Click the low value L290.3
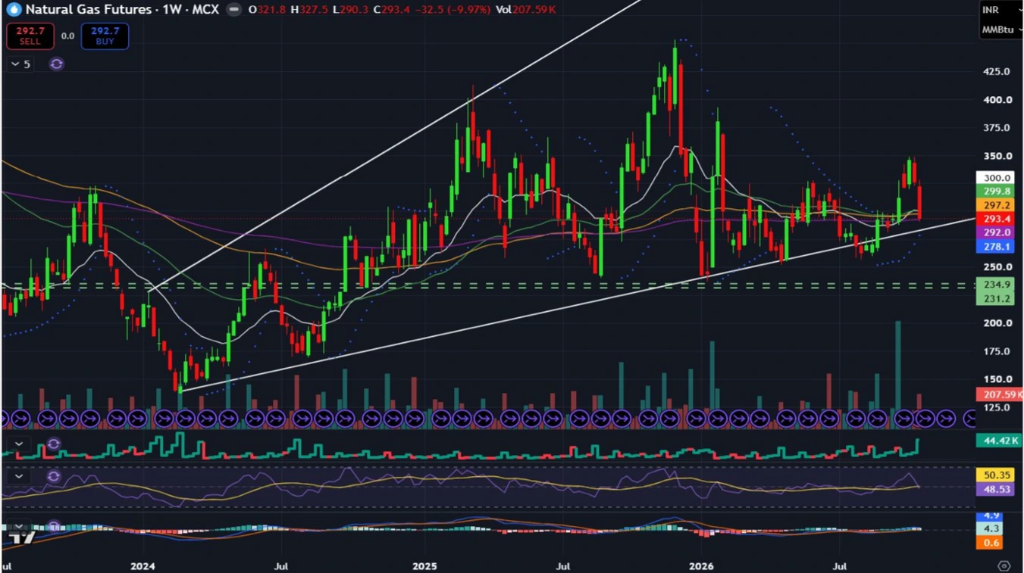1024x573 pixels. click(351, 10)
